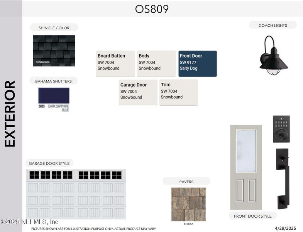Image resolution: width=303 pixels, height=232 pixels.
Task: Select the keypad deadbolt lock image
Action: coord(281,129)
